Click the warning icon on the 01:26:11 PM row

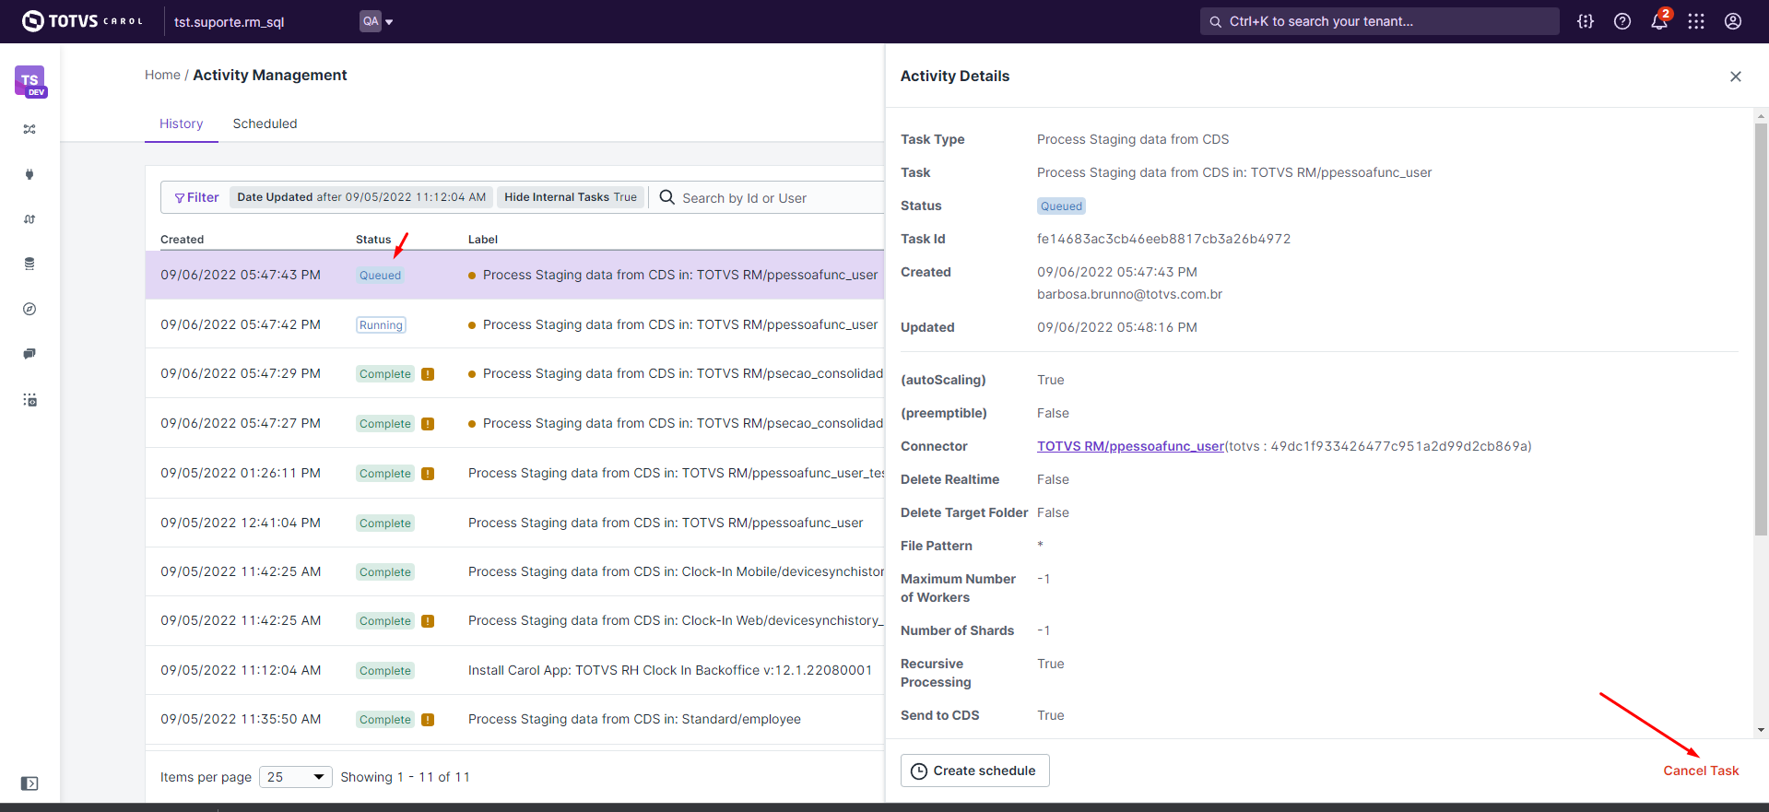428,474
